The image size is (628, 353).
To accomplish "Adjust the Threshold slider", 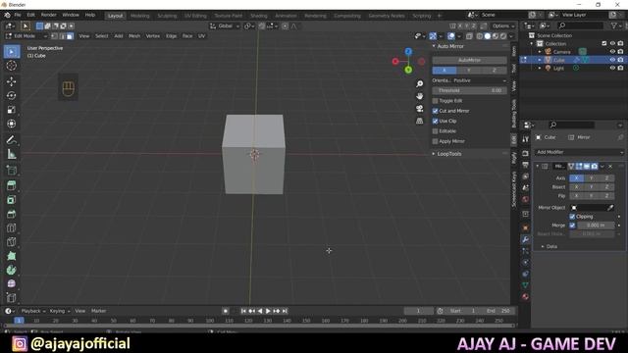I will pyautogui.click(x=469, y=90).
